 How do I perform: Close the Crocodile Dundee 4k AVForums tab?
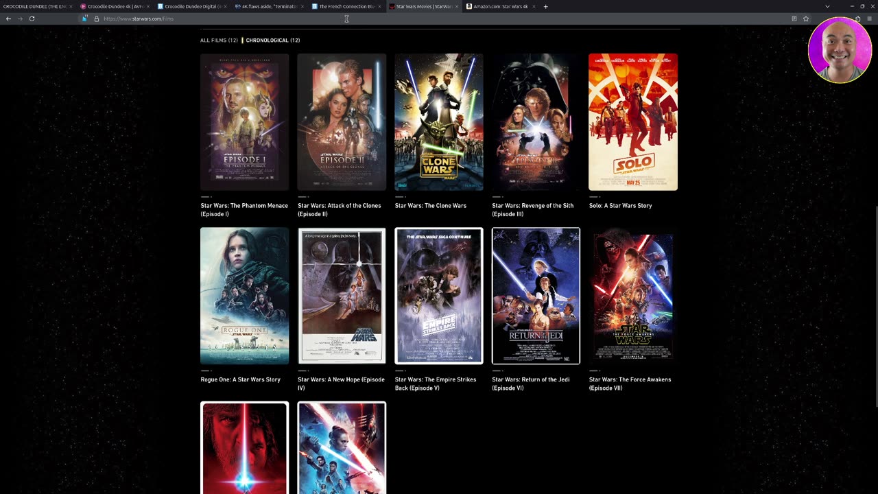pos(147,6)
